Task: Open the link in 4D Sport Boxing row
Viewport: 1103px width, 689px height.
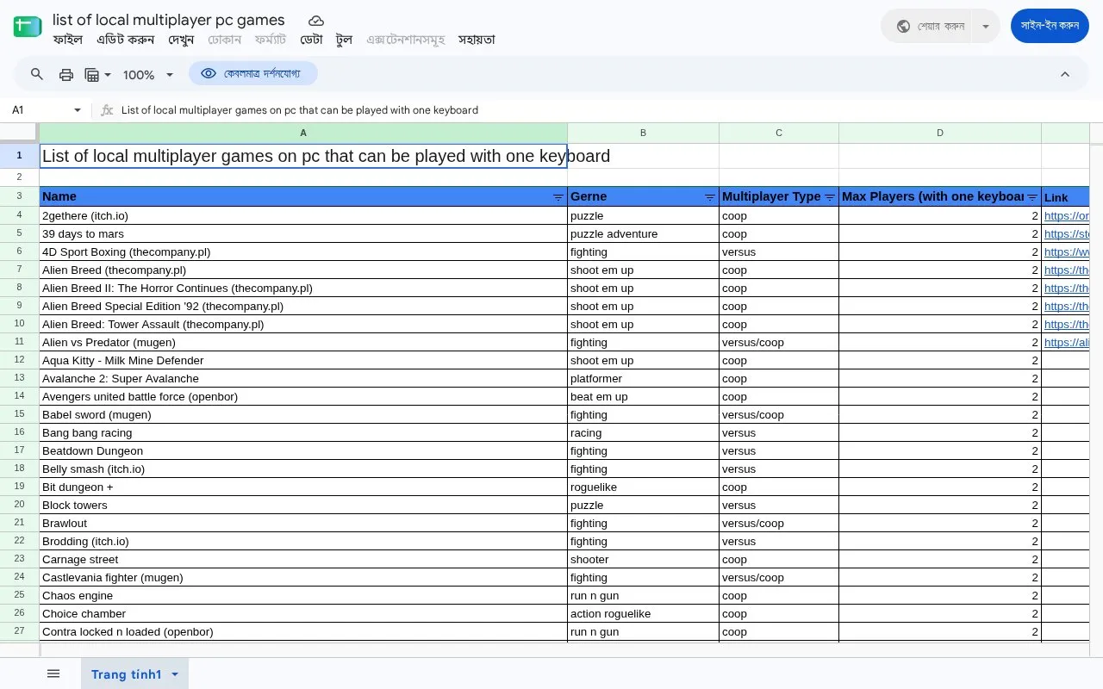Action: click(x=1067, y=252)
